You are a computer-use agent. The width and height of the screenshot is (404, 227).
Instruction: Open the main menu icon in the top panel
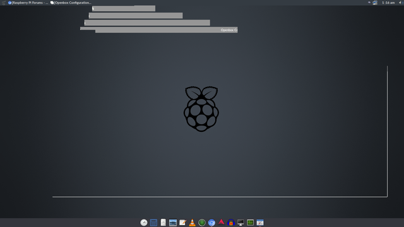(x=4, y=3)
